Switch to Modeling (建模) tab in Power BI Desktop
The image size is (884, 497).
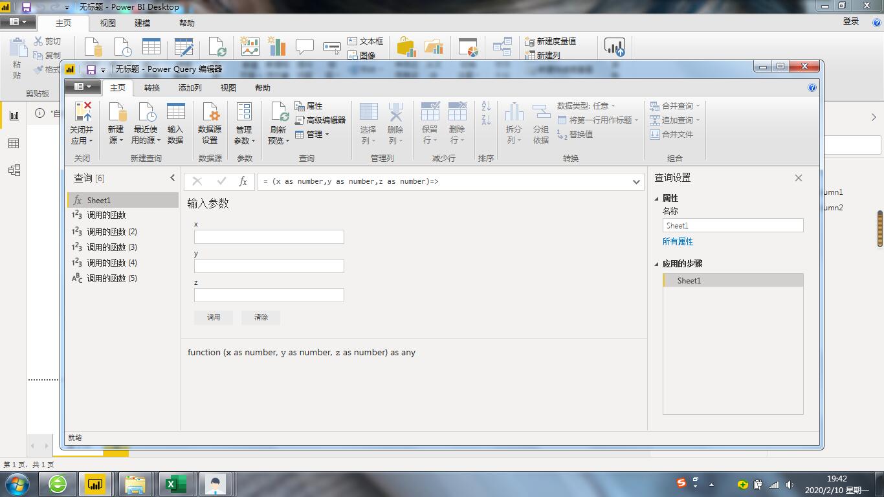(142, 23)
